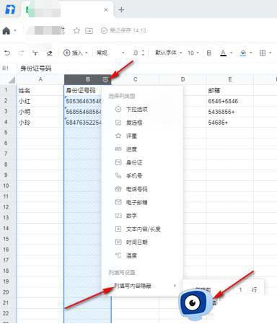This screenshot has width=277, height=324.
Task: Expand the fill color picker arrow
Action: point(251,53)
